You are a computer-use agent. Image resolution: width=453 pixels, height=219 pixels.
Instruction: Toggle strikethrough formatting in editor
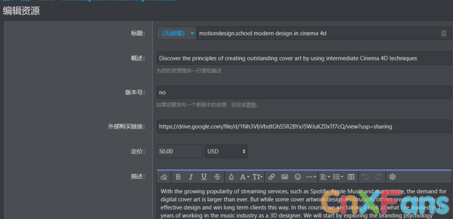(217, 177)
